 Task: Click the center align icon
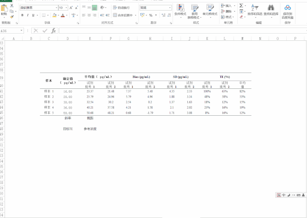pyautogui.click(x=88, y=15)
